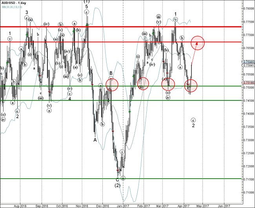Select the Aug-2016 date on time axis

pos(20,205)
